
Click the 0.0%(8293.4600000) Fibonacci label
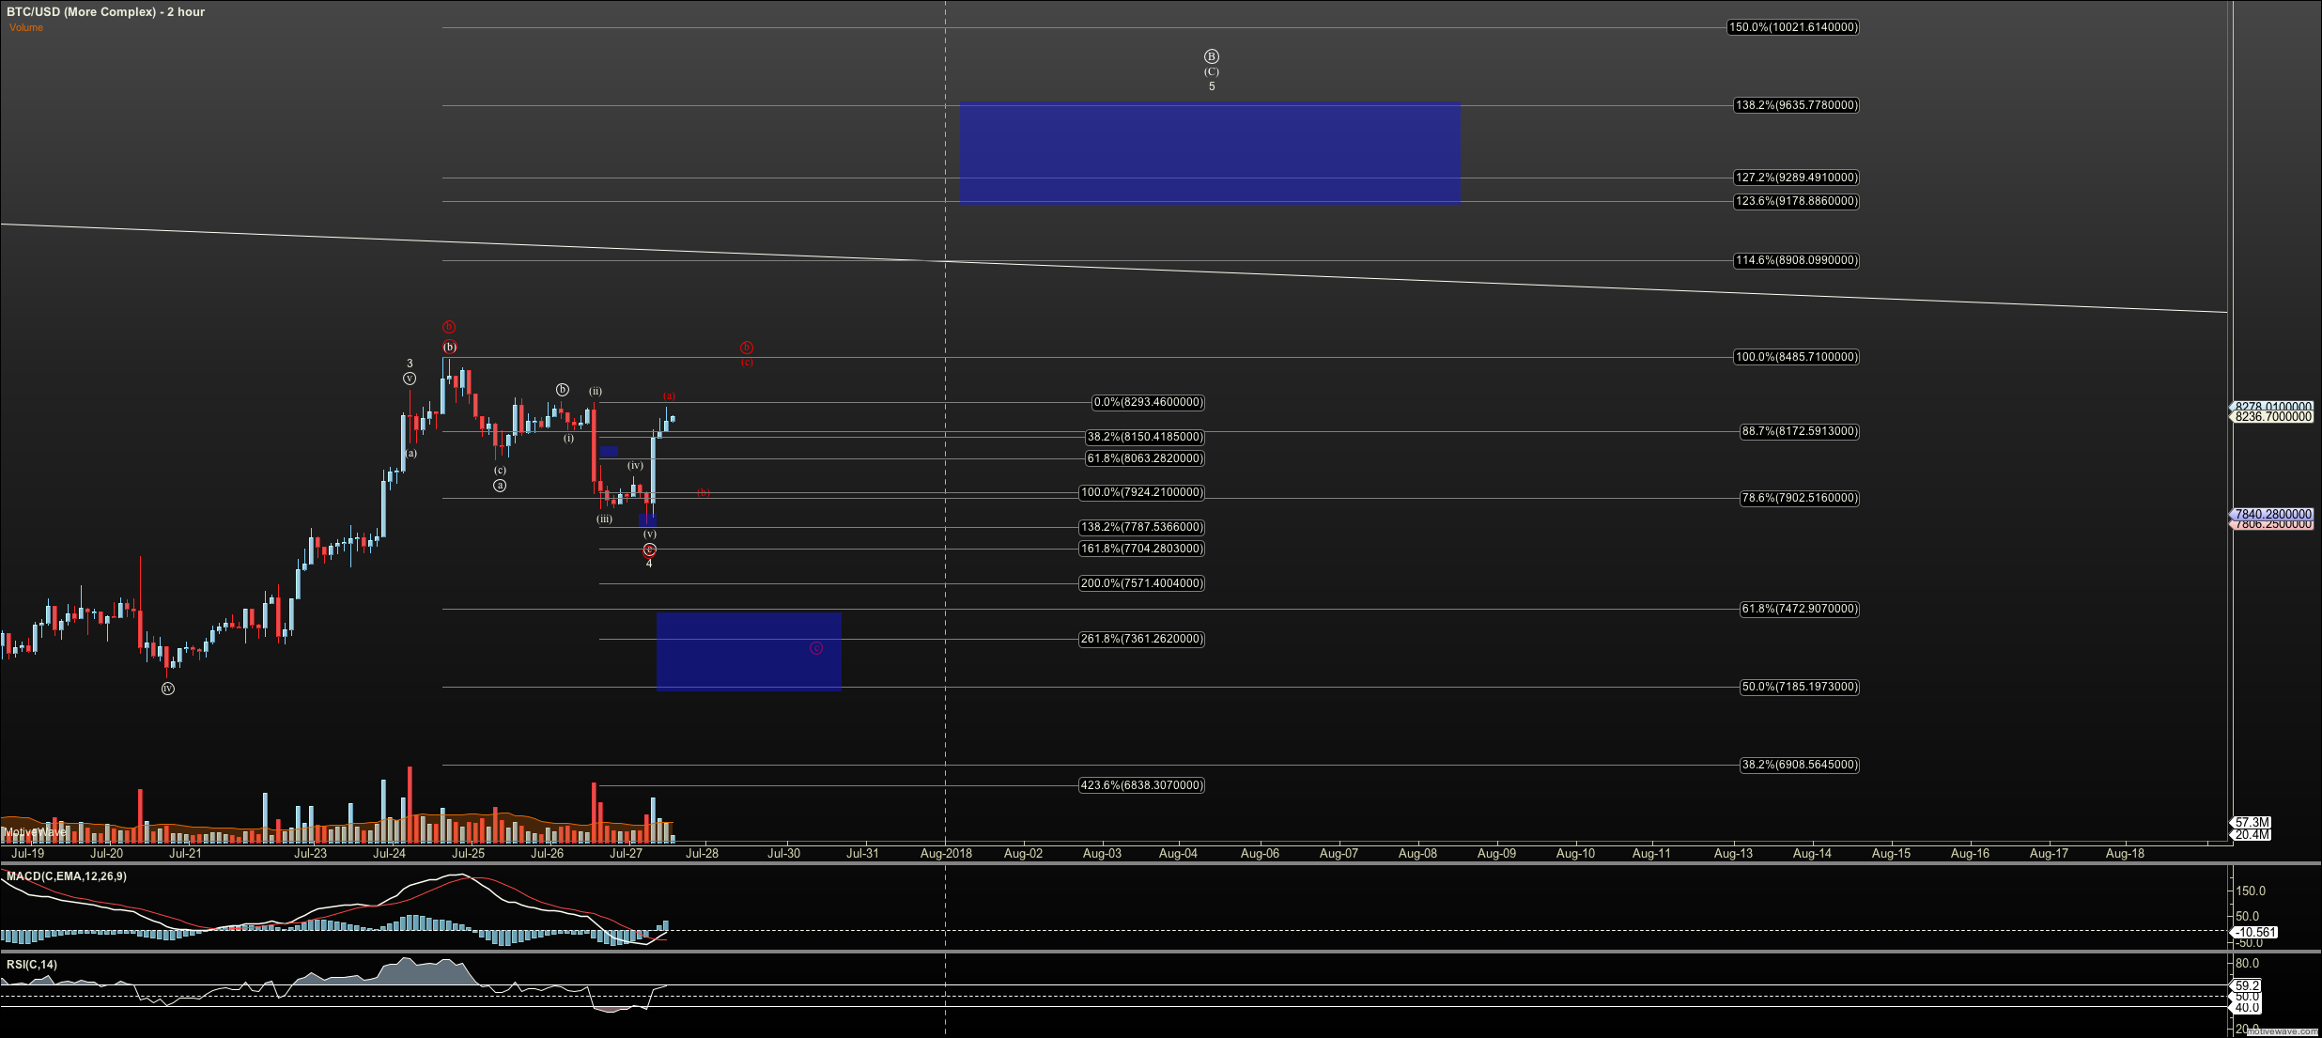coord(1148,402)
